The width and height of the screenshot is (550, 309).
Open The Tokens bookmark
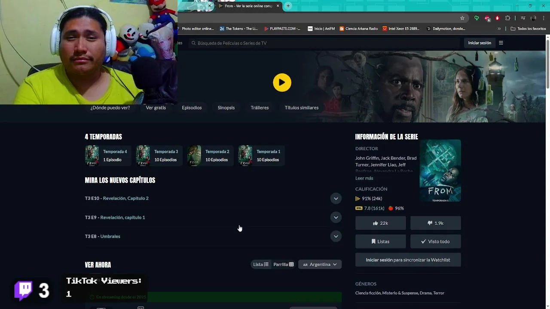[238, 29]
